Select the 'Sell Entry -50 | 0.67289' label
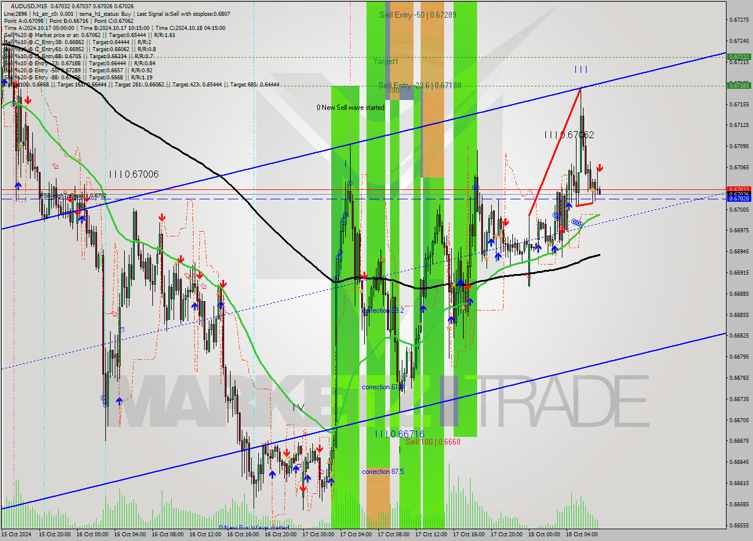Image resolution: width=753 pixels, height=541 pixels. 418,15
